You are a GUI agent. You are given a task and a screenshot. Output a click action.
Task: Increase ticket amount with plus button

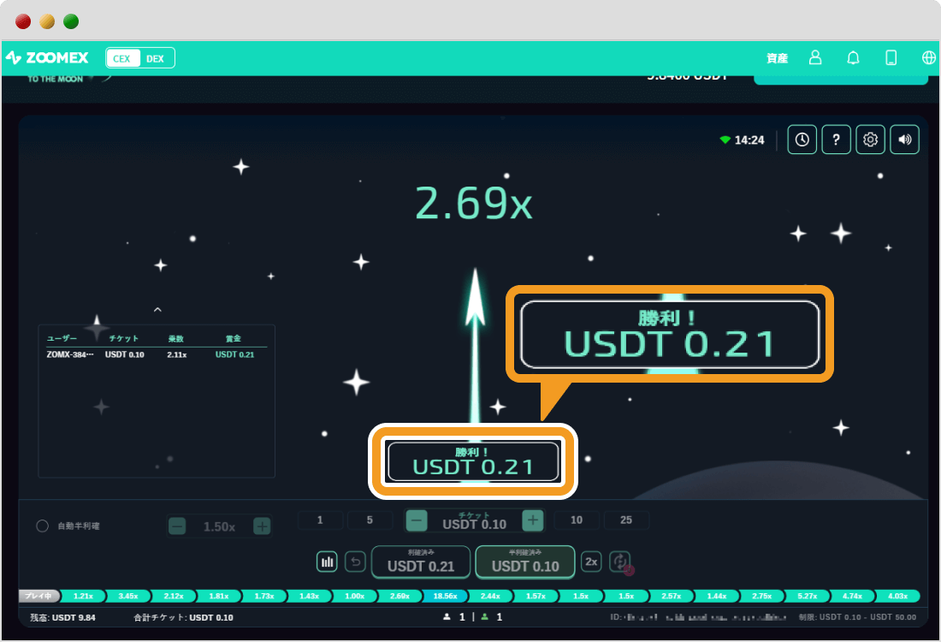(x=533, y=520)
